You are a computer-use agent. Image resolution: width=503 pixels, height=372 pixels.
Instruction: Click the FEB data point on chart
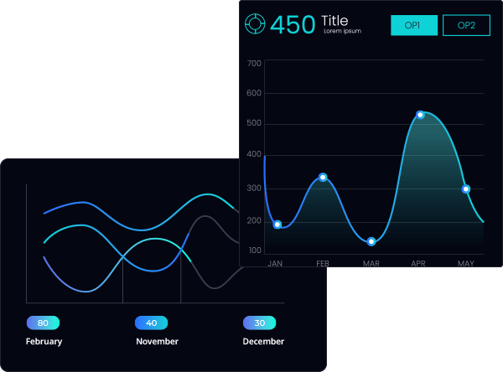point(323,178)
